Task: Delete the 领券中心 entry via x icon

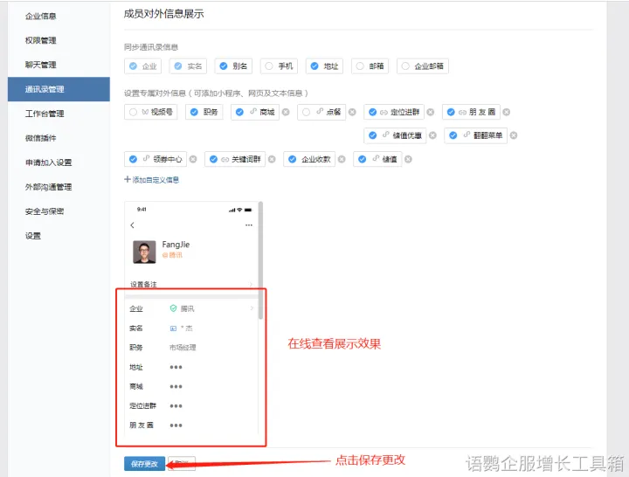Action: point(193,159)
